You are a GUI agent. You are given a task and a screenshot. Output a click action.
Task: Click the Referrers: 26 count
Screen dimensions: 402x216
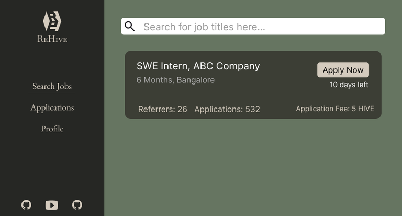click(163, 109)
